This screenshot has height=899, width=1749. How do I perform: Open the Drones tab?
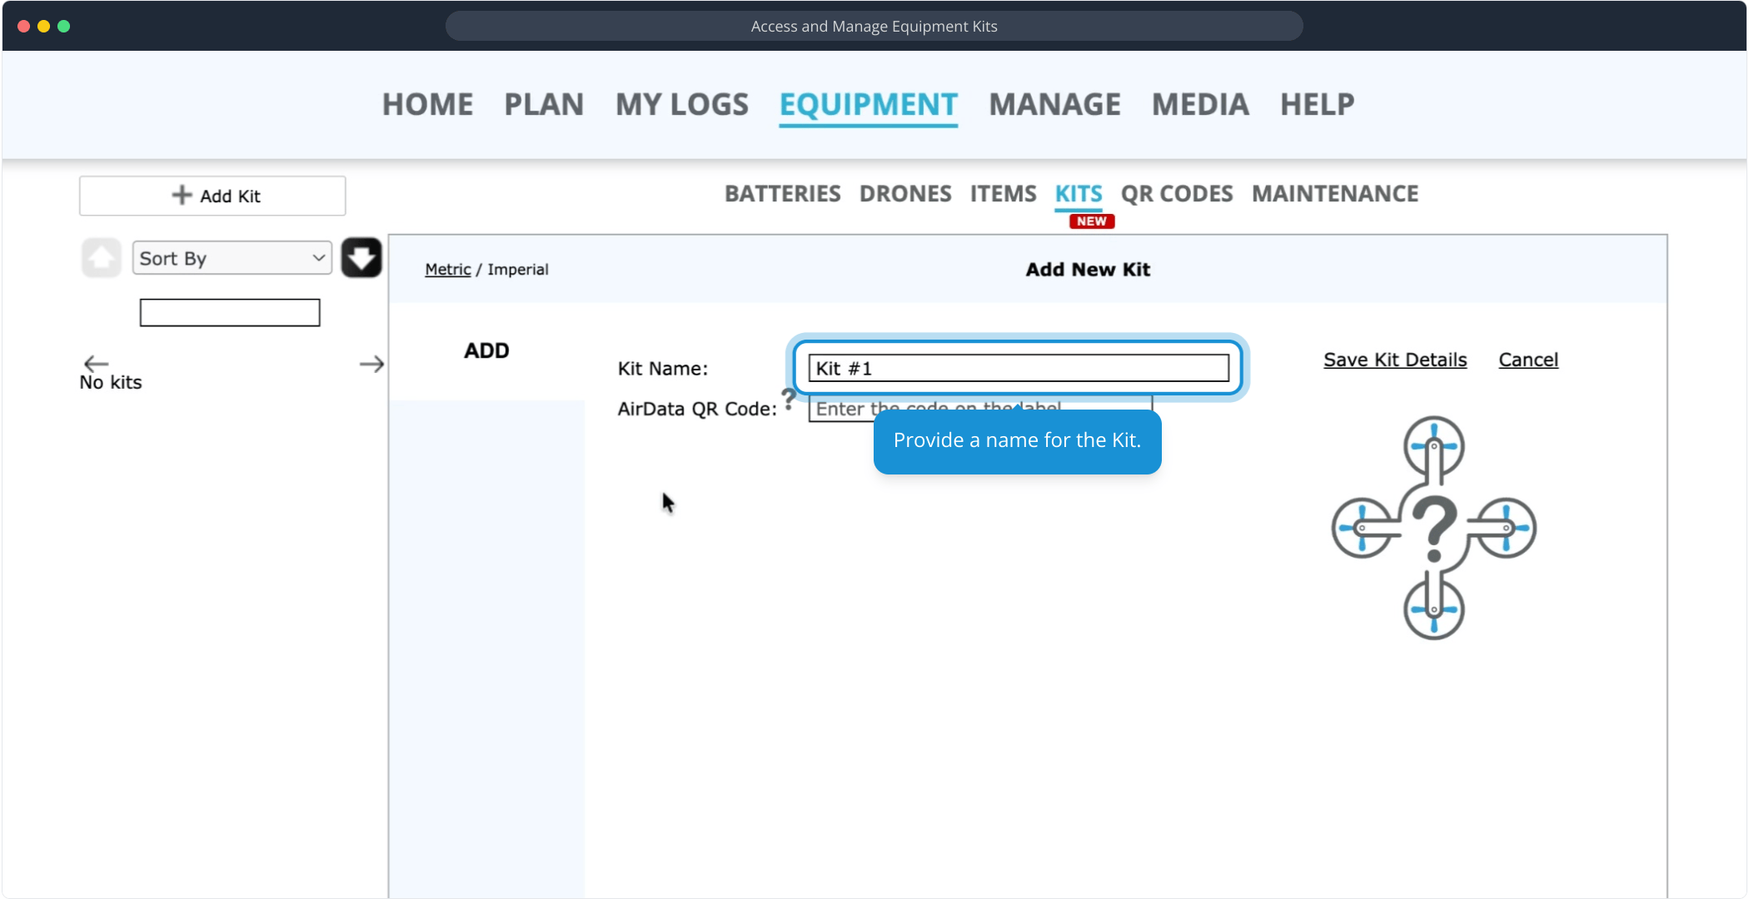click(x=904, y=194)
